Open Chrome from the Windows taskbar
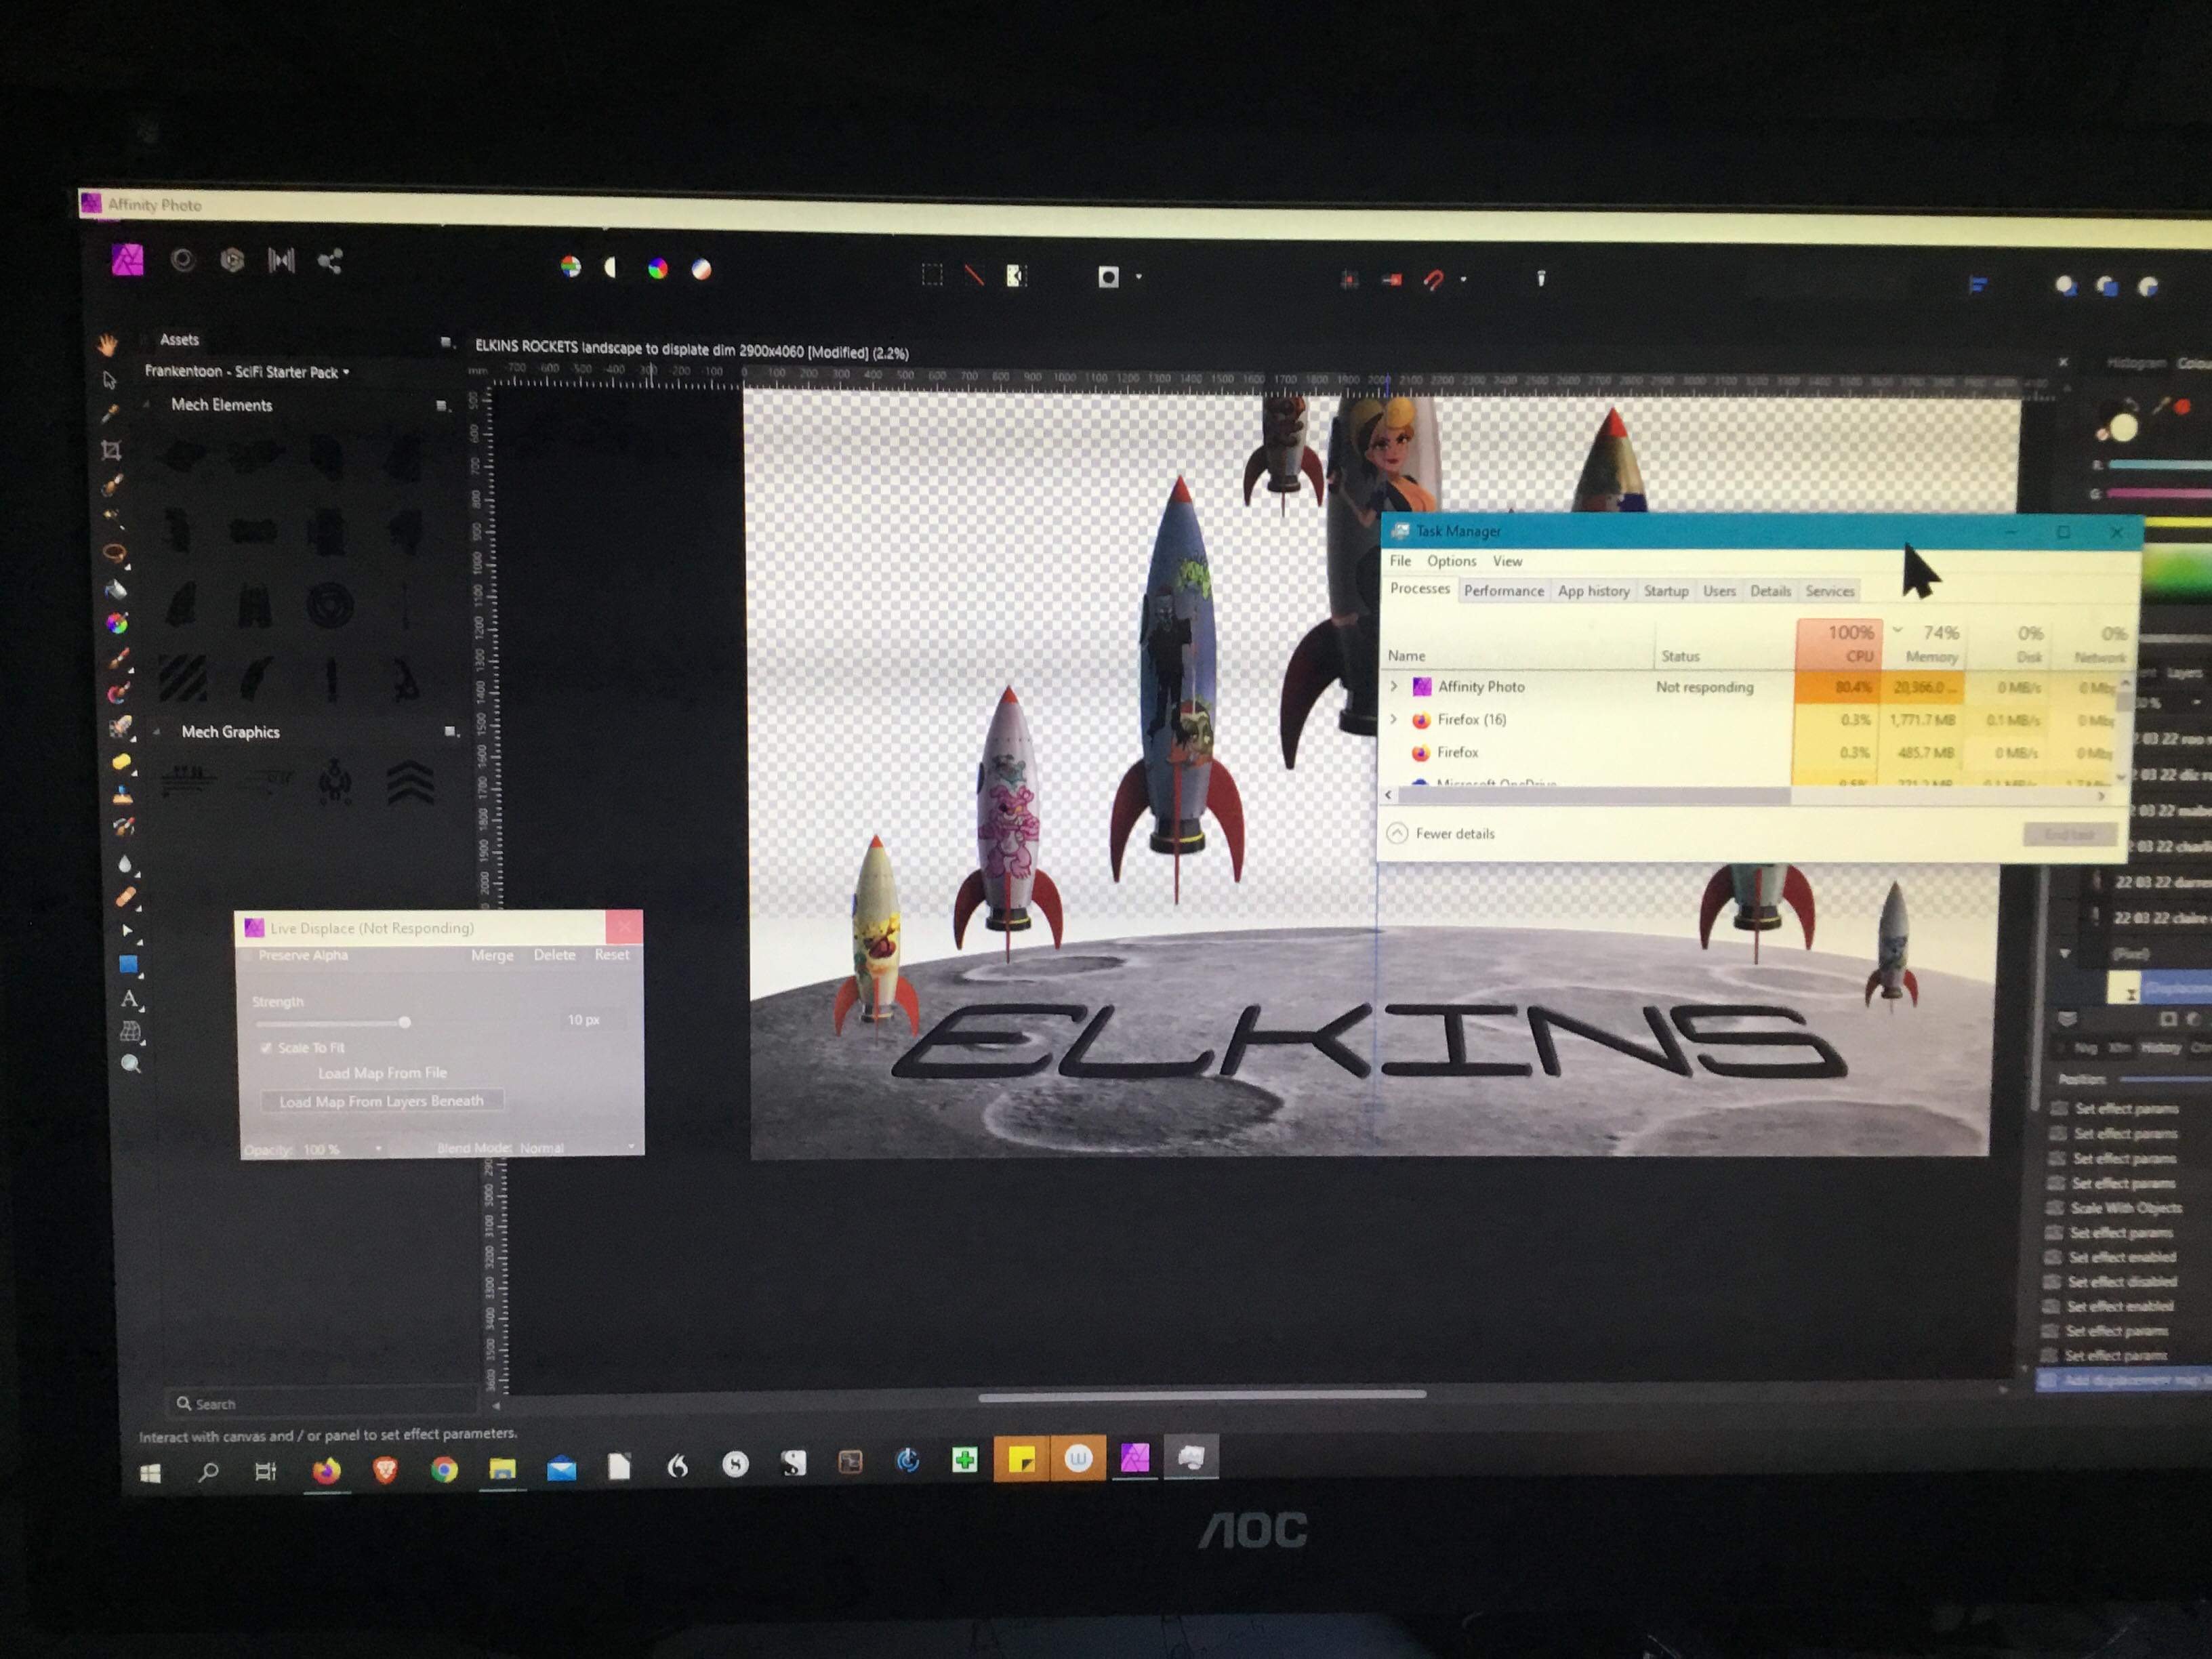Image resolution: width=2212 pixels, height=1659 pixels. pyautogui.click(x=444, y=1469)
